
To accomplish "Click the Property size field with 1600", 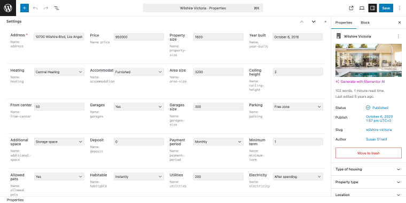I will point(218,37).
